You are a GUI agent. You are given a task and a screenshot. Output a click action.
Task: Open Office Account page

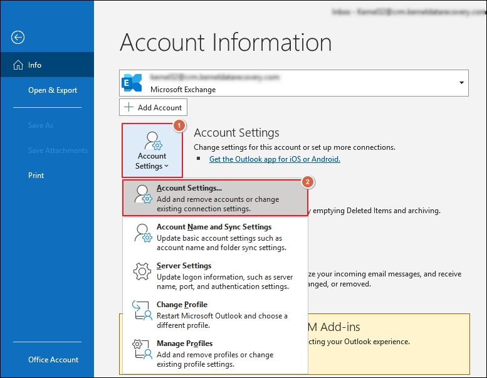[x=53, y=359]
